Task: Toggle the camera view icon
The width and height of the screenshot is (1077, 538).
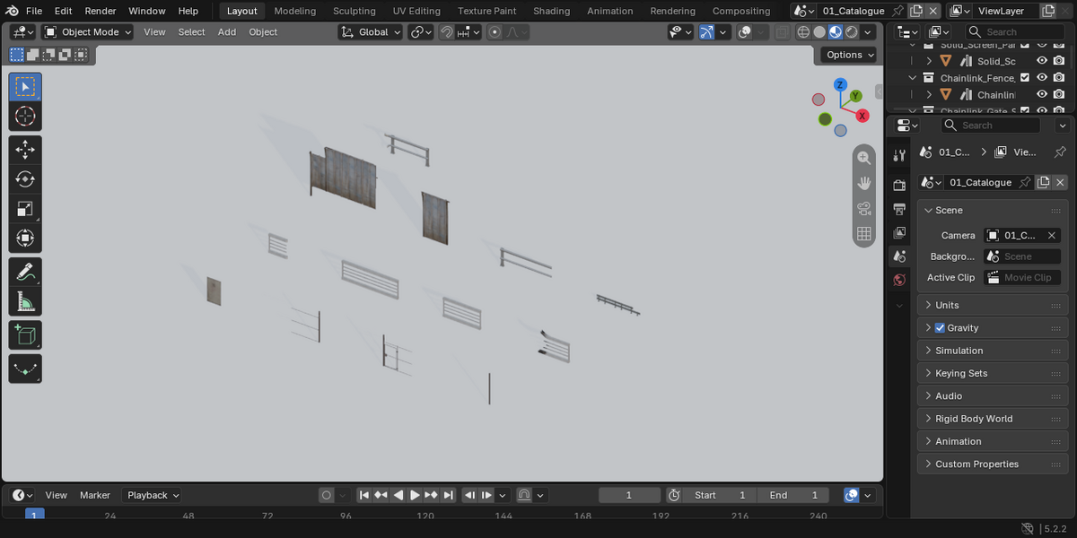Action: 863,208
